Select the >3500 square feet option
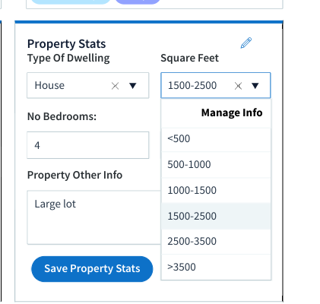This screenshot has height=304, width=320. tap(216, 267)
